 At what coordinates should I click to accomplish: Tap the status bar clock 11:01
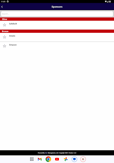point(3,2)
